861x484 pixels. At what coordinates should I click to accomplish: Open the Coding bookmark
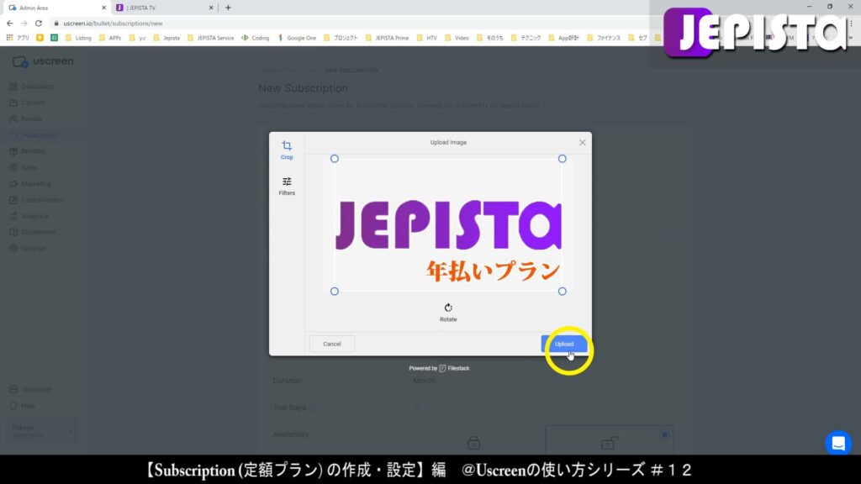(256, 38)
